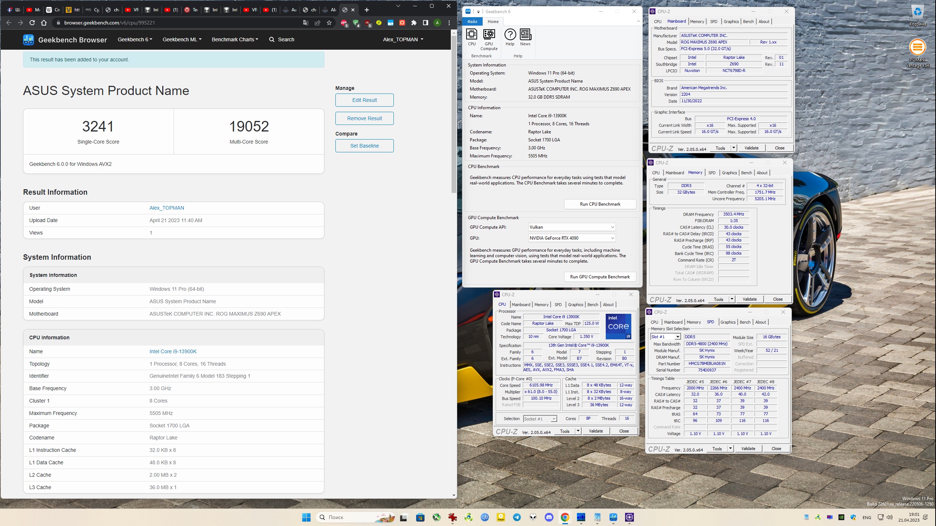The width and height of the screenshot is (936, 526).
Task: Open the Geekbench 6 nav dropdown
Action: coord(135,39)
